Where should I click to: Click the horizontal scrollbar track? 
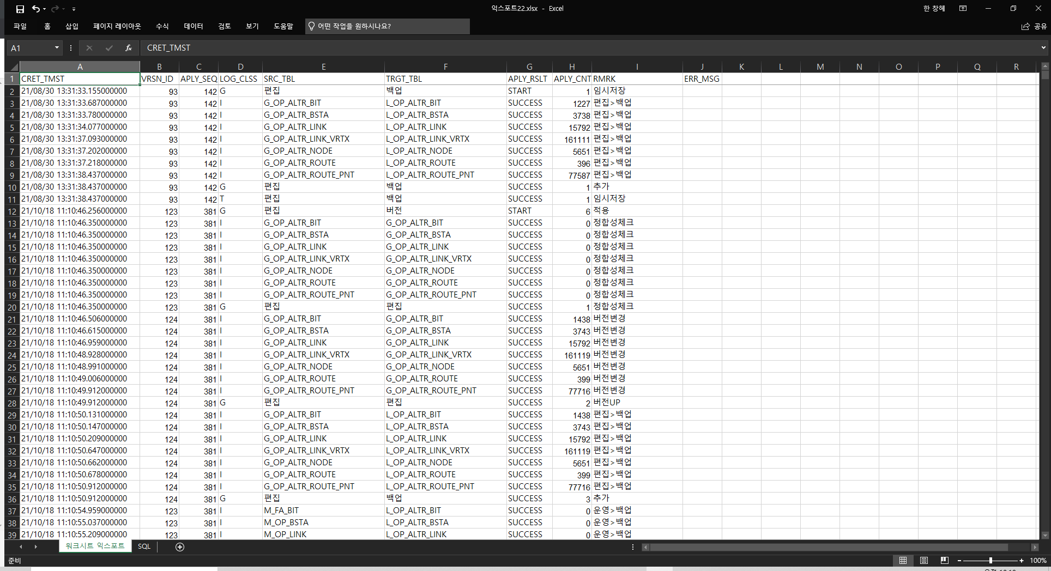pyautogui.click(x=840, y=547)
